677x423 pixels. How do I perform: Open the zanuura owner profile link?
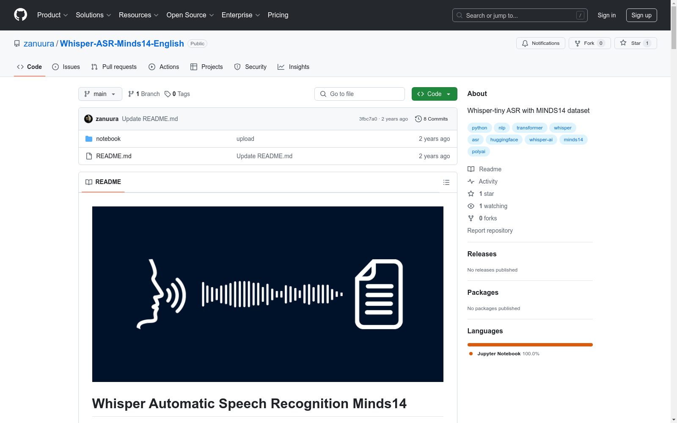39,44
